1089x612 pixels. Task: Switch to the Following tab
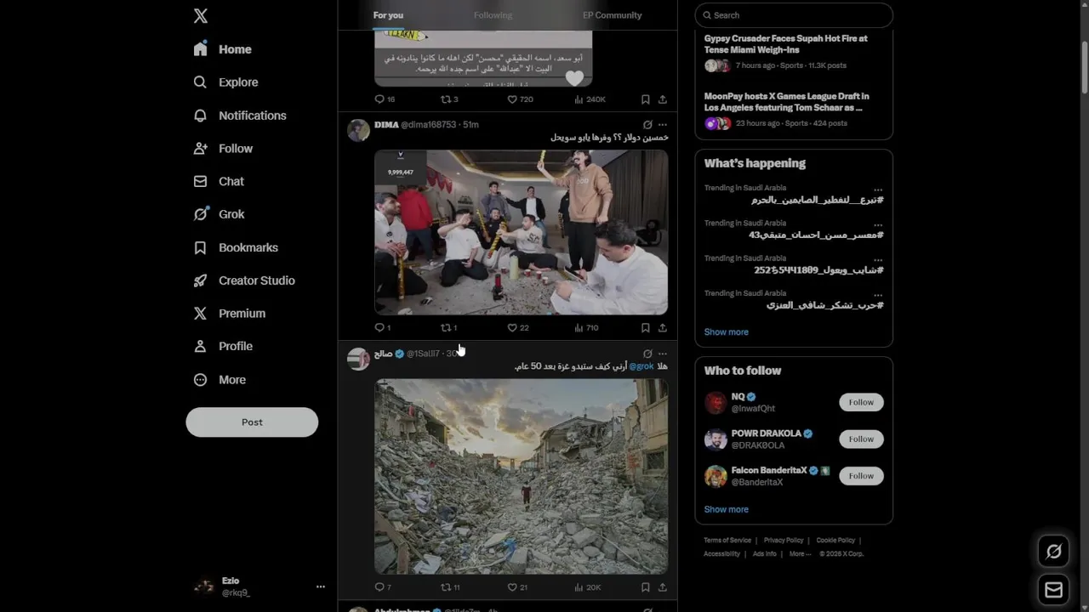(x=493, y=15)
